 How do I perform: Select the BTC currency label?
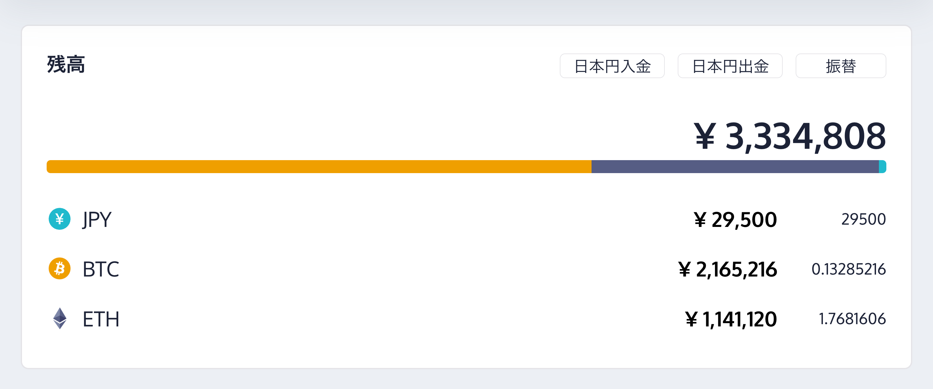point(101,269)
